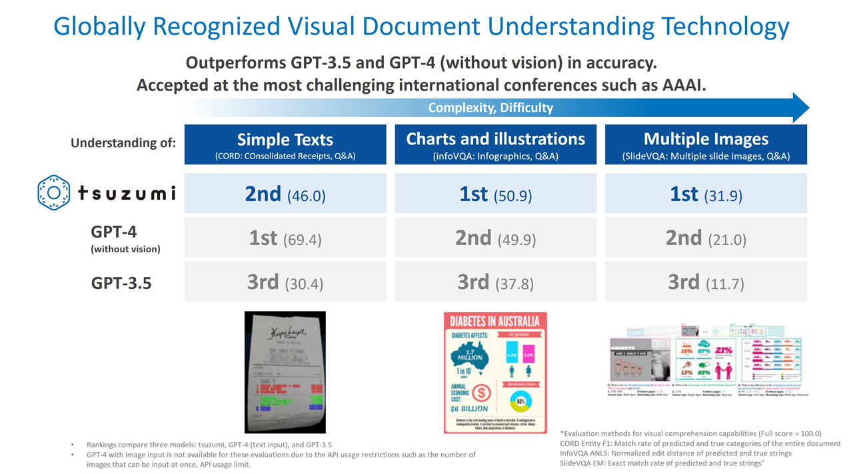Click the GPT-4 '2nd (21.0)' cell
The image size is (853, 474).
click(x=706, y=237)
